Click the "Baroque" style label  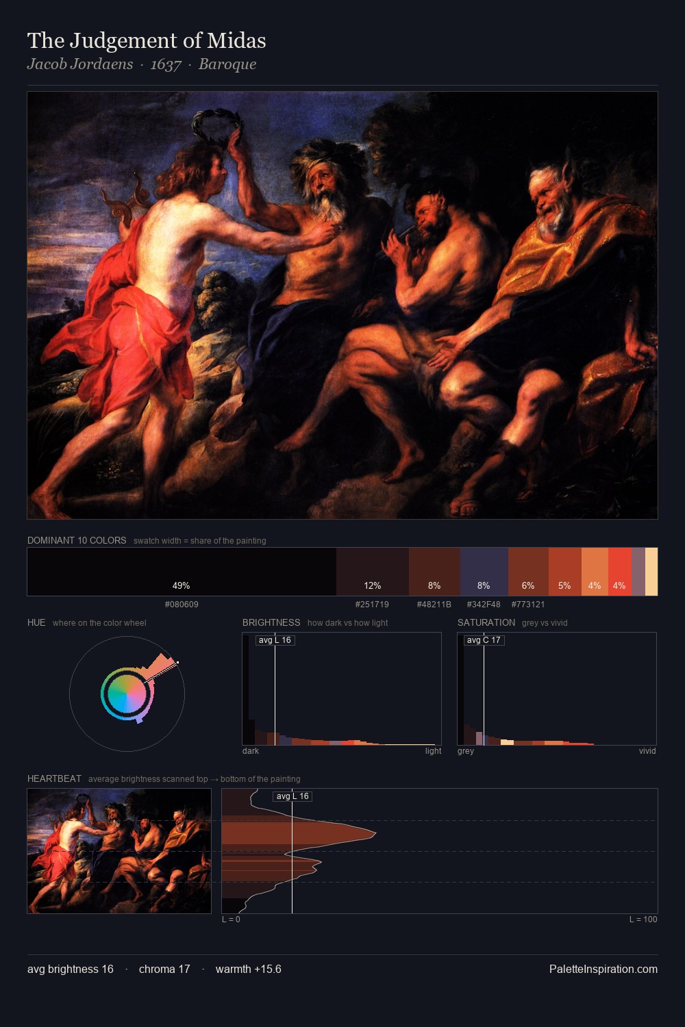(227, 64)
